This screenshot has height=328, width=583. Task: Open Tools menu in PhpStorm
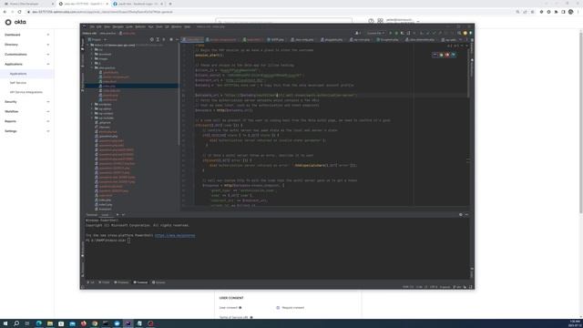(159, 26)
